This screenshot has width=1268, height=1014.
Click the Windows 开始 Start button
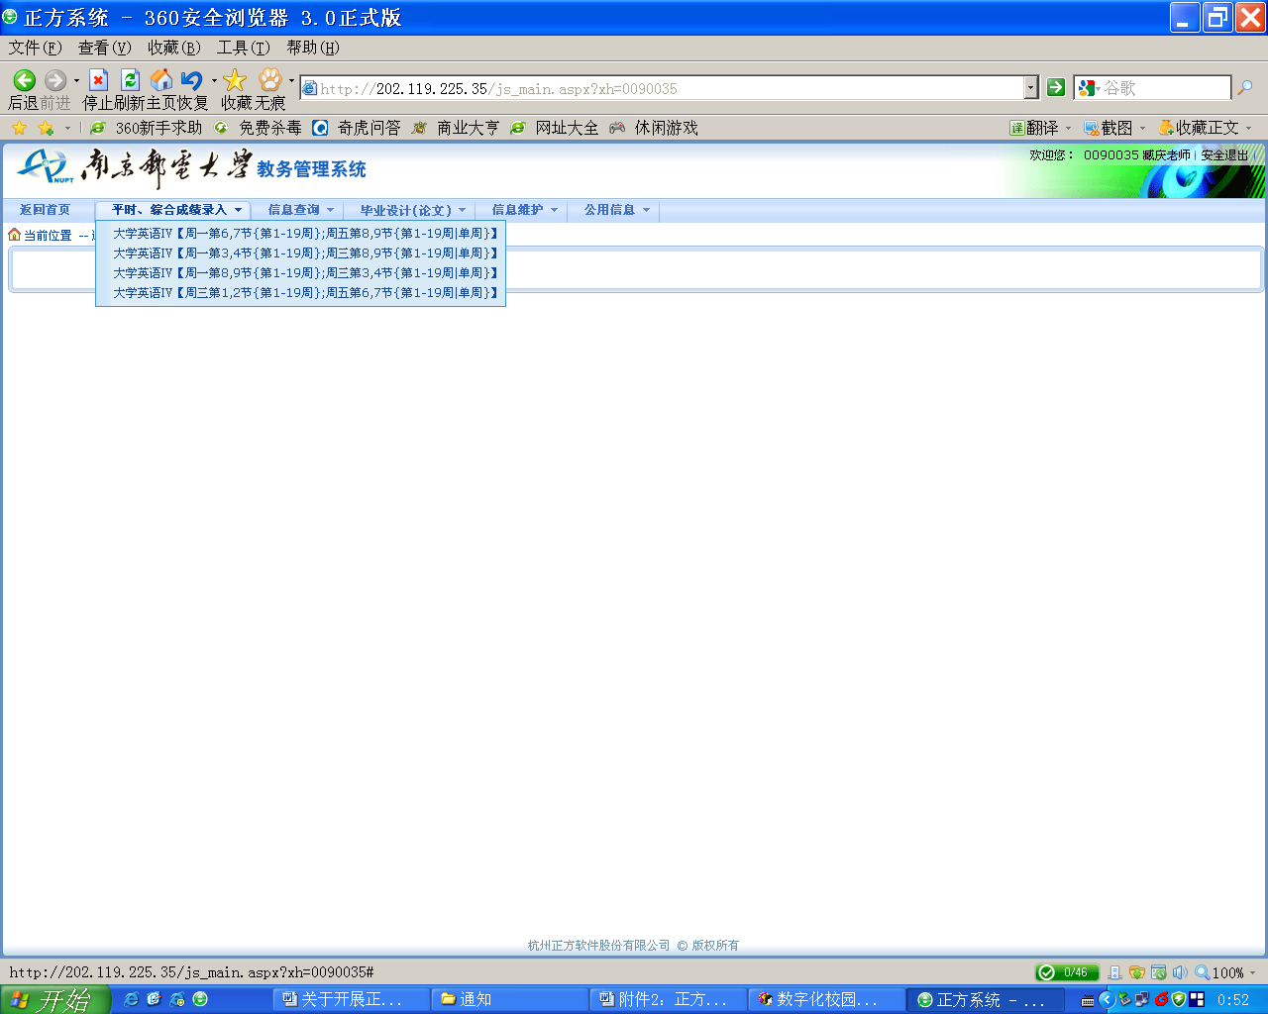coord(54,999)
